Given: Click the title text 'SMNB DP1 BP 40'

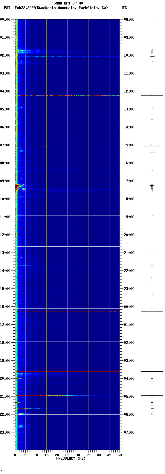Looking at the screenshot, I should (68, 3).
